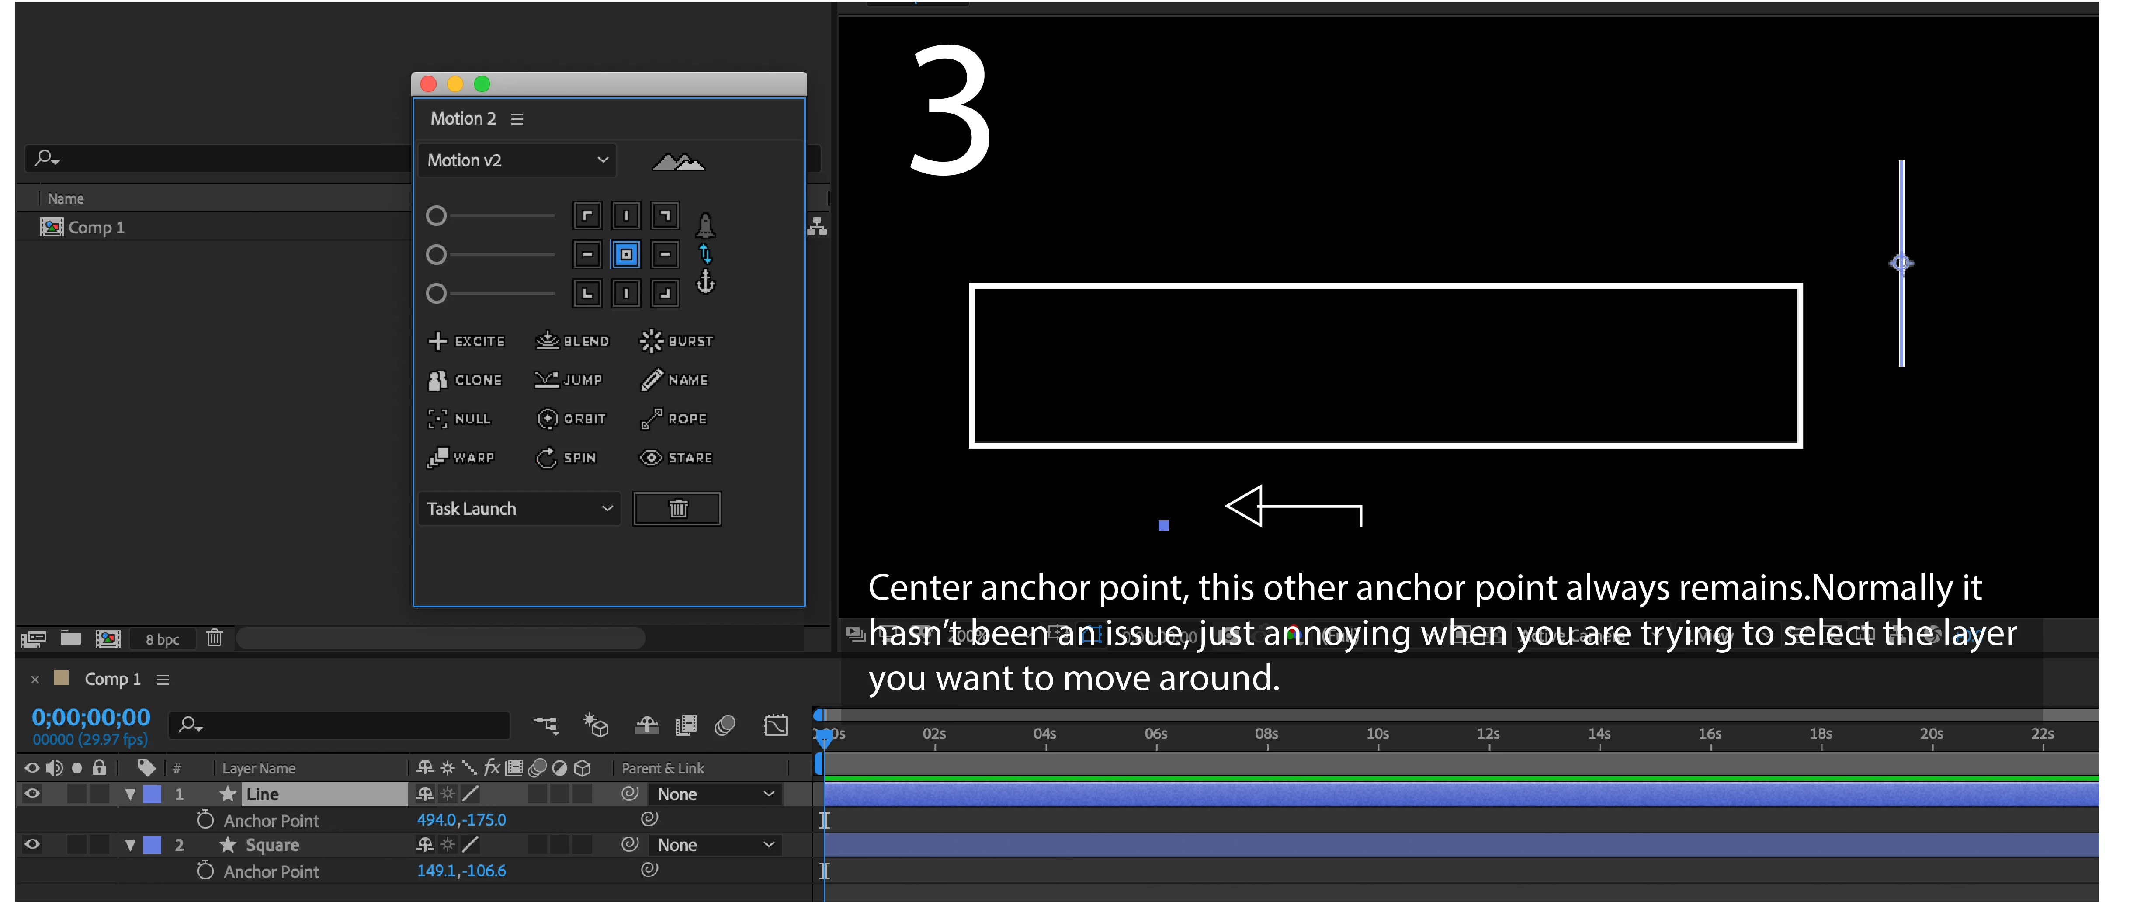Click the anchor icon in Motion panel

[706, 282]
